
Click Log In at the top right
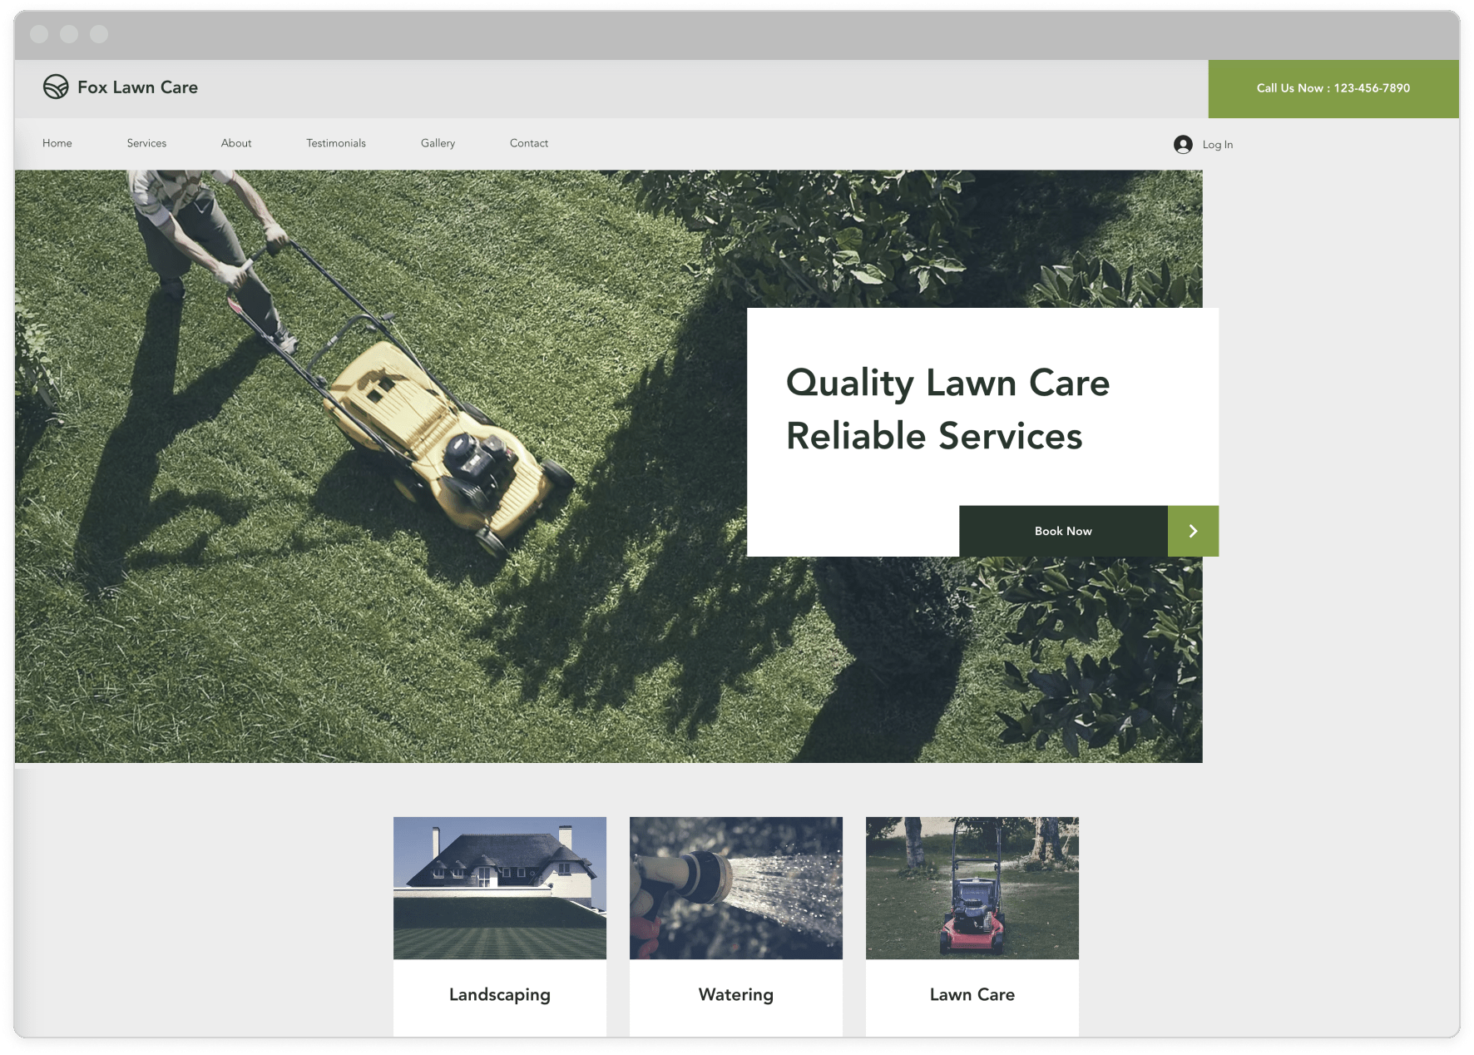coord(1216,144)
